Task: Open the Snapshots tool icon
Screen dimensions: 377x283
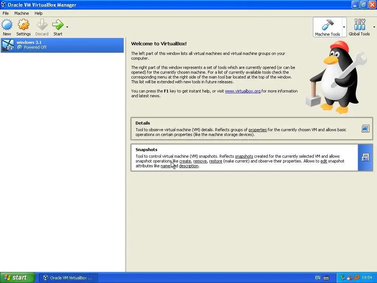Action: pyautogui.click(x=365, y=158)
